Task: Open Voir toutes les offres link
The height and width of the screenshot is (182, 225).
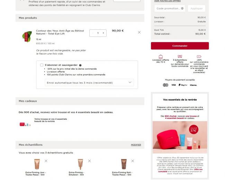Action: [167, 1]
